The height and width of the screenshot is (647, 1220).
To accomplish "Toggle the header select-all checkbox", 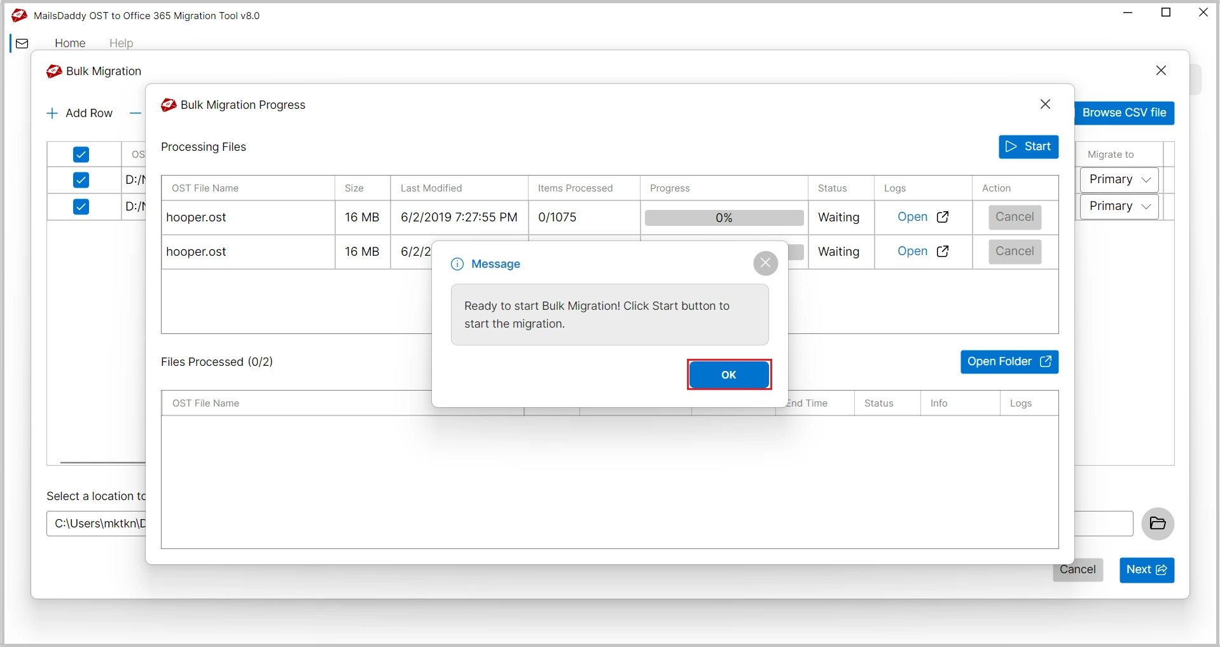I will click(81, 155).
